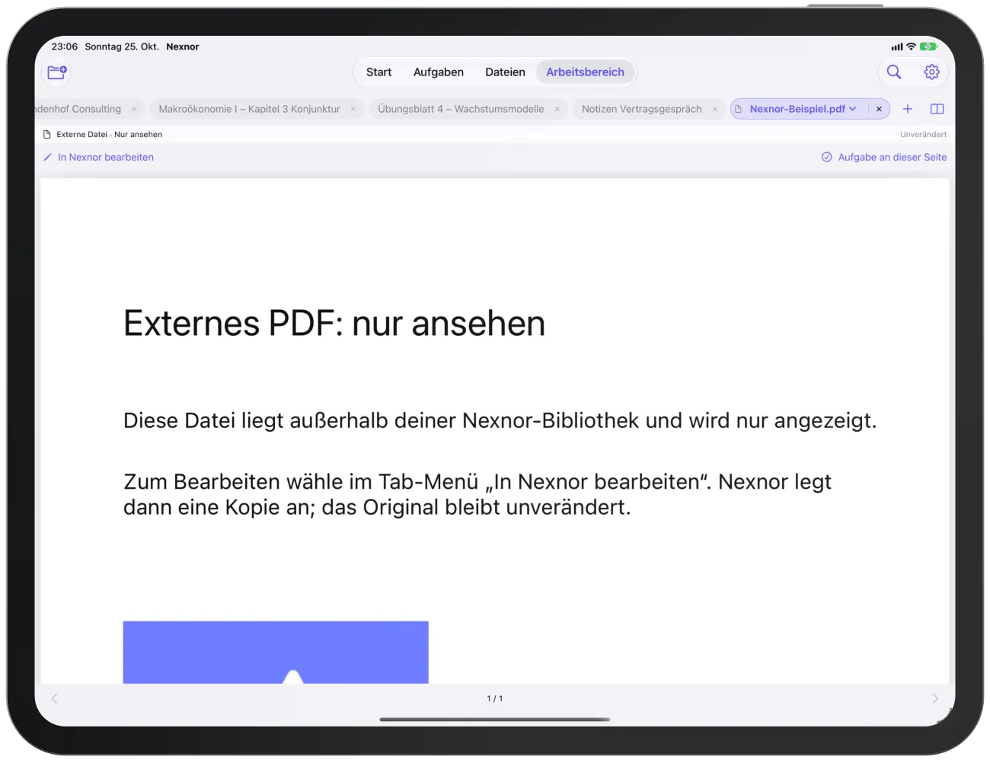Click the In Nexnor bearbeiten link
990x760 pixels.
(x=99, y=157)
